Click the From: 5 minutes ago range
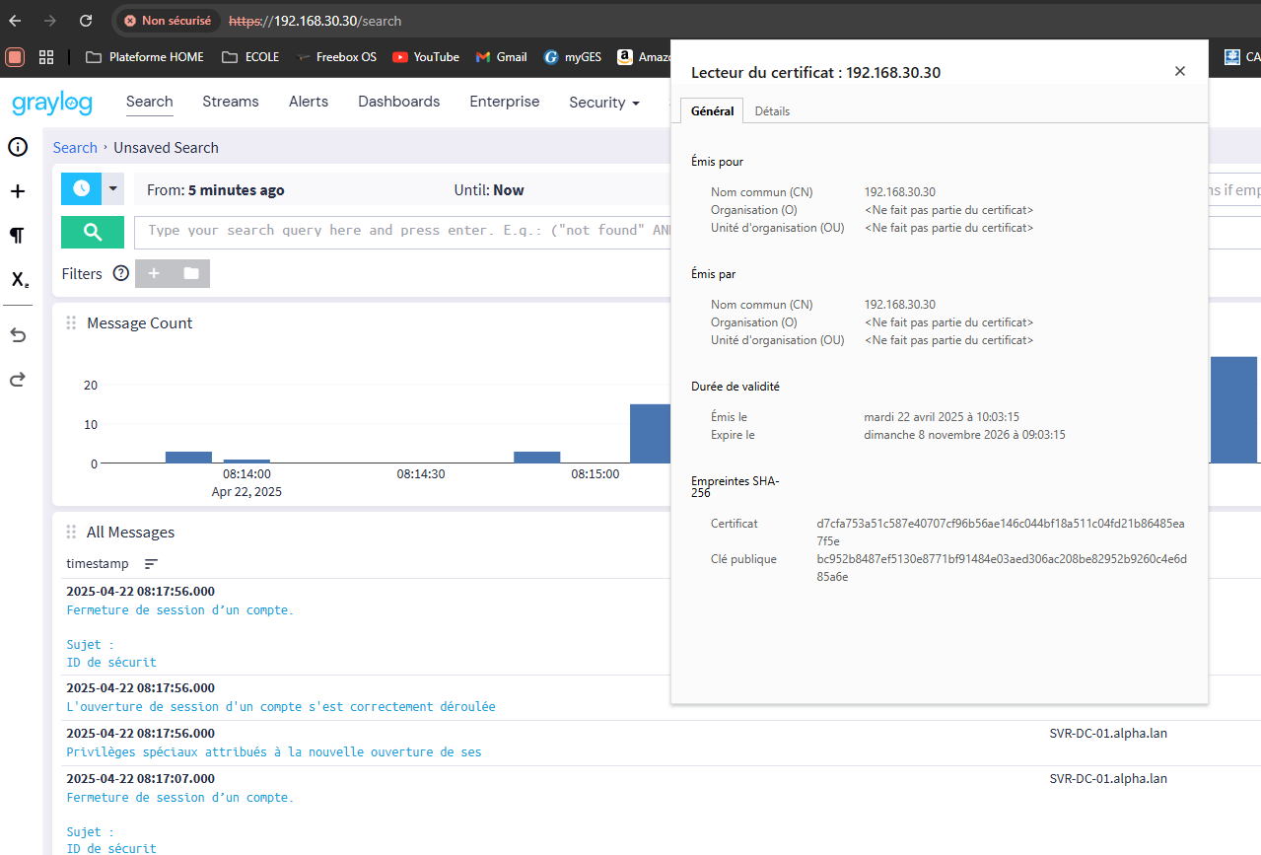 tap(216, 190)
